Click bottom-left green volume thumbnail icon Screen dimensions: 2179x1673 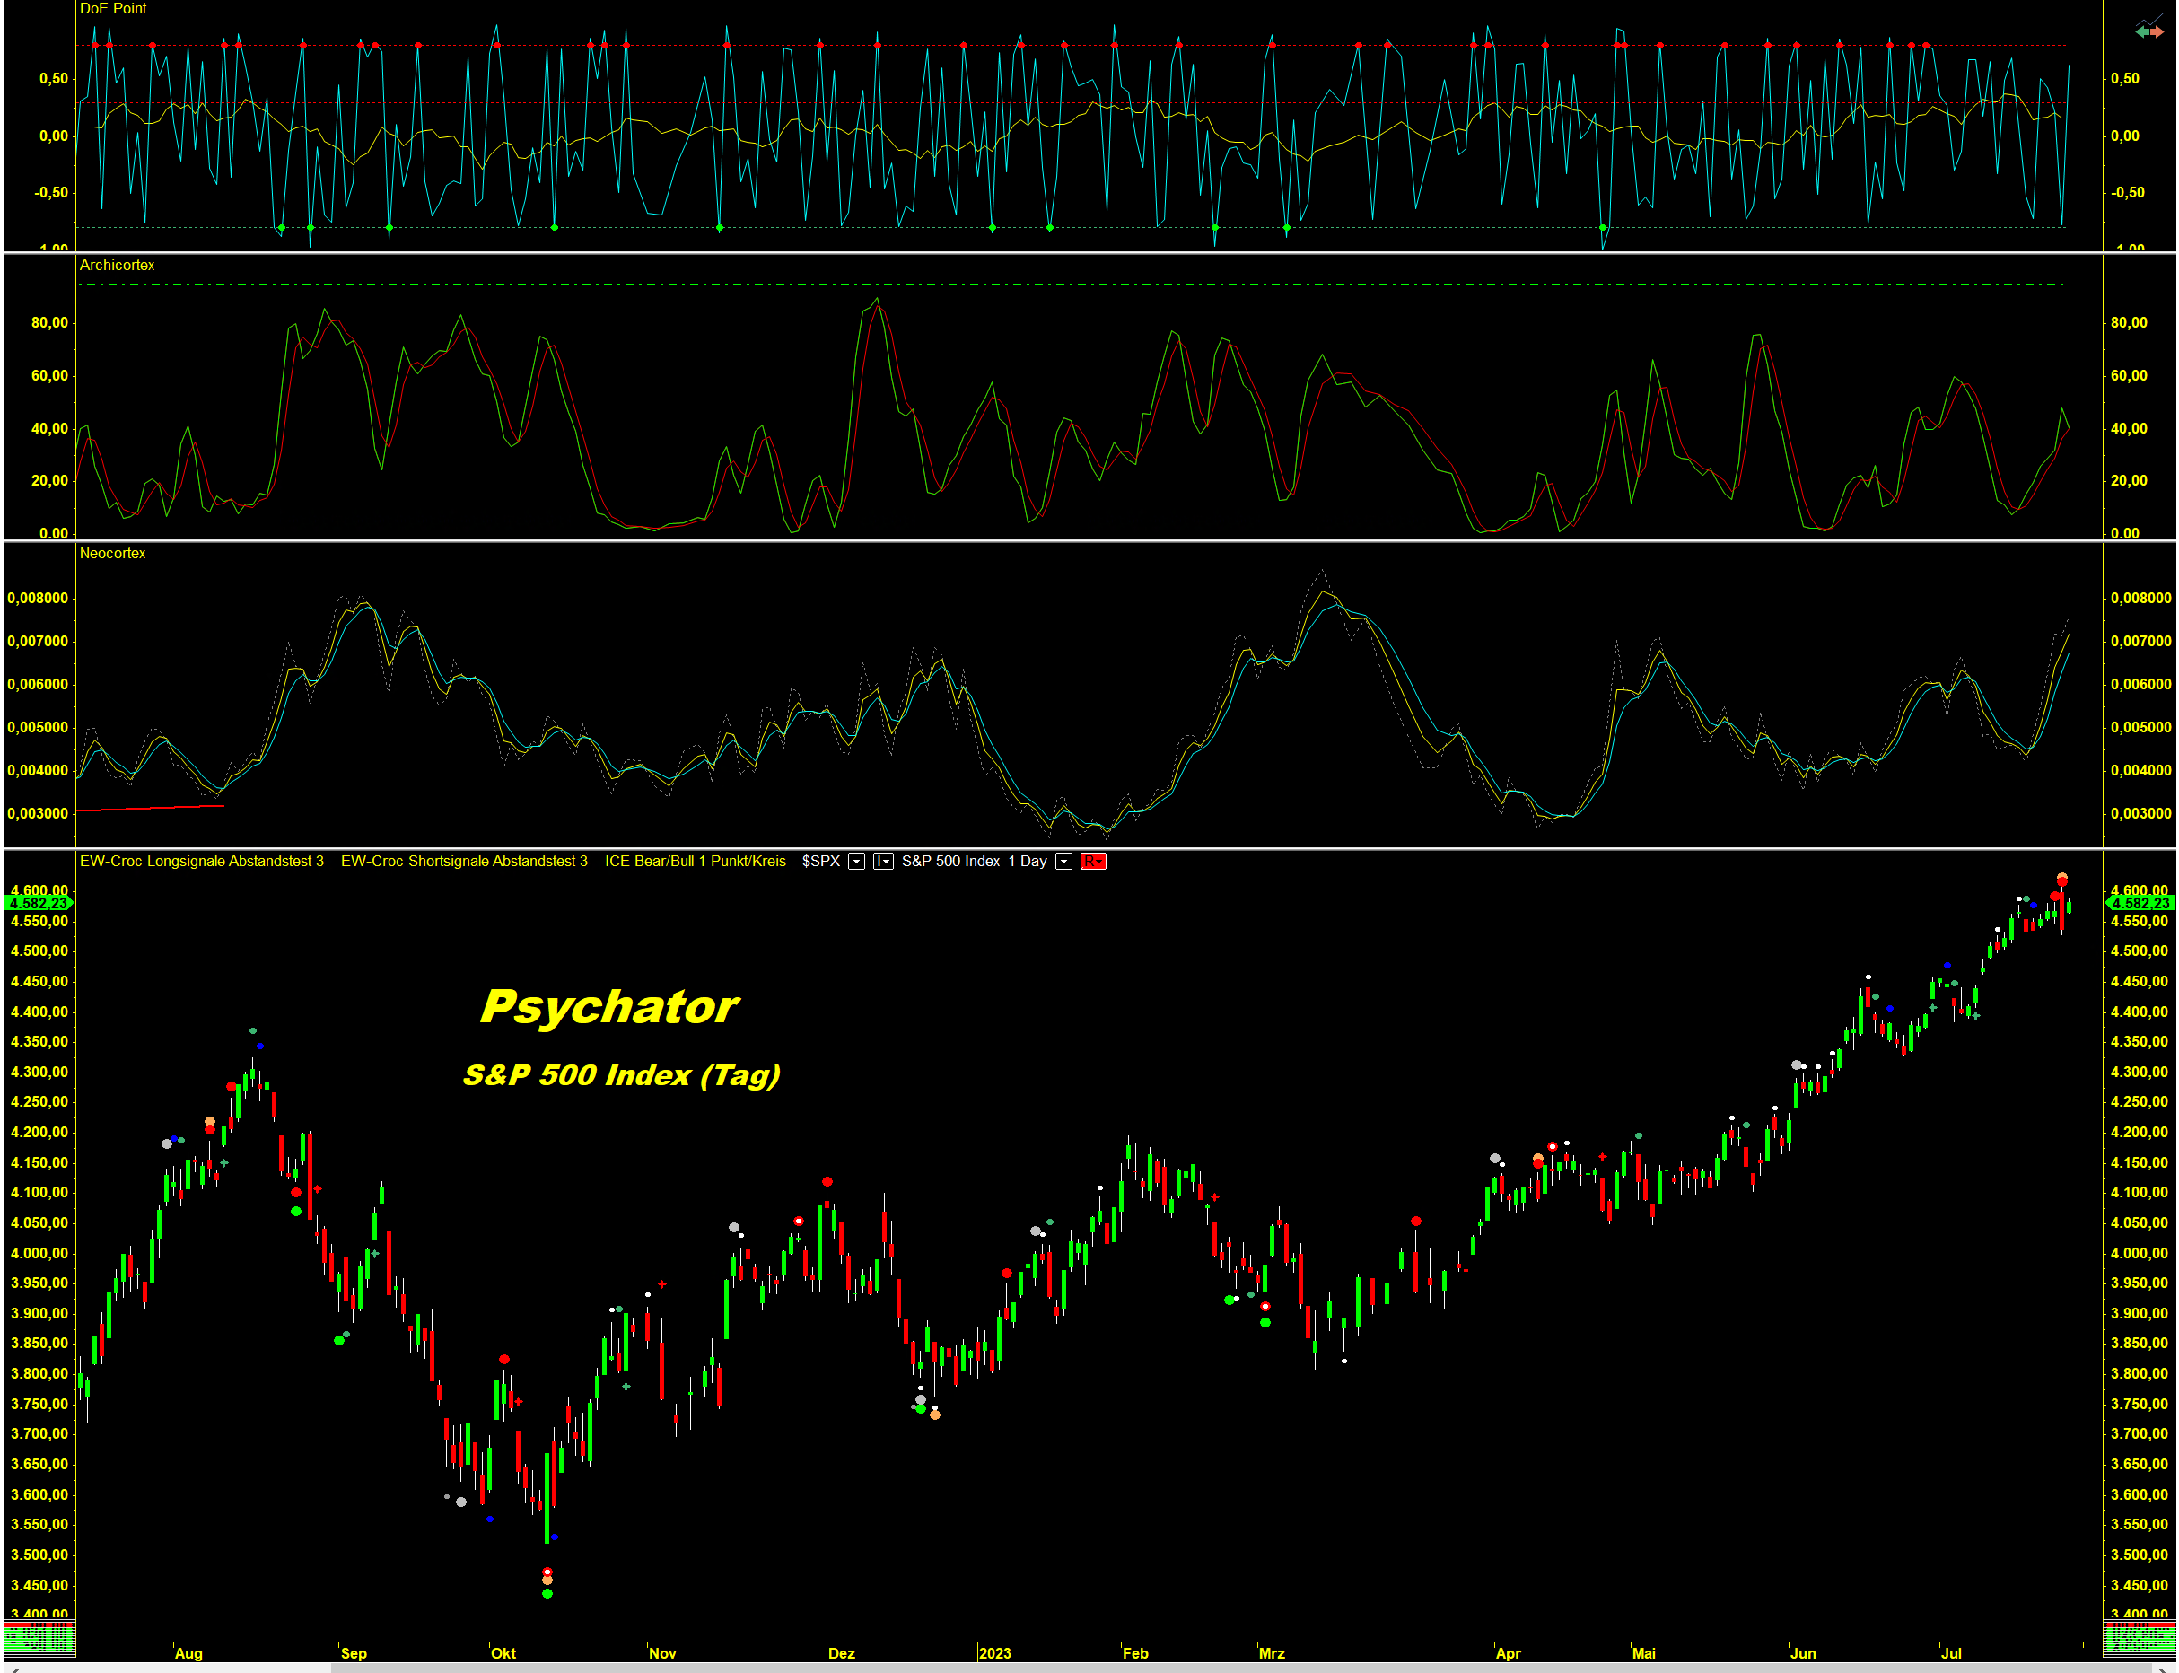38,1638
